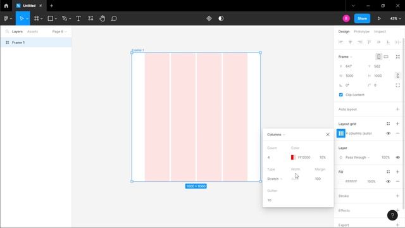Toggle the FFFFFF fill visibility

point(388,182)
